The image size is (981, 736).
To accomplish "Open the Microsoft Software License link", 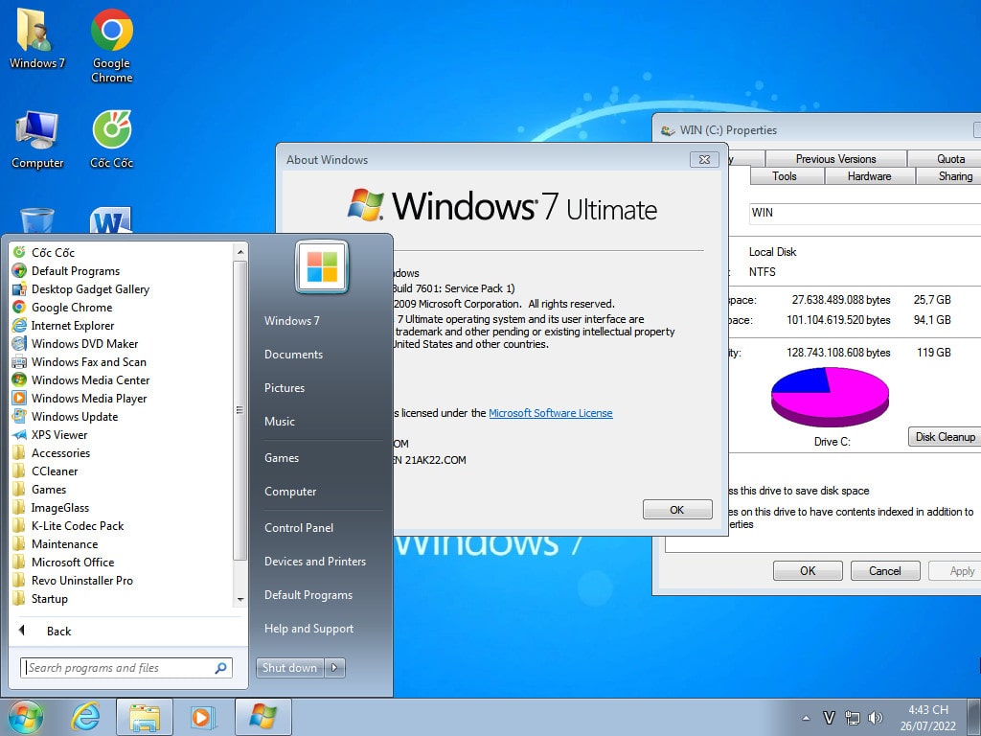I will tap(551, 413).
